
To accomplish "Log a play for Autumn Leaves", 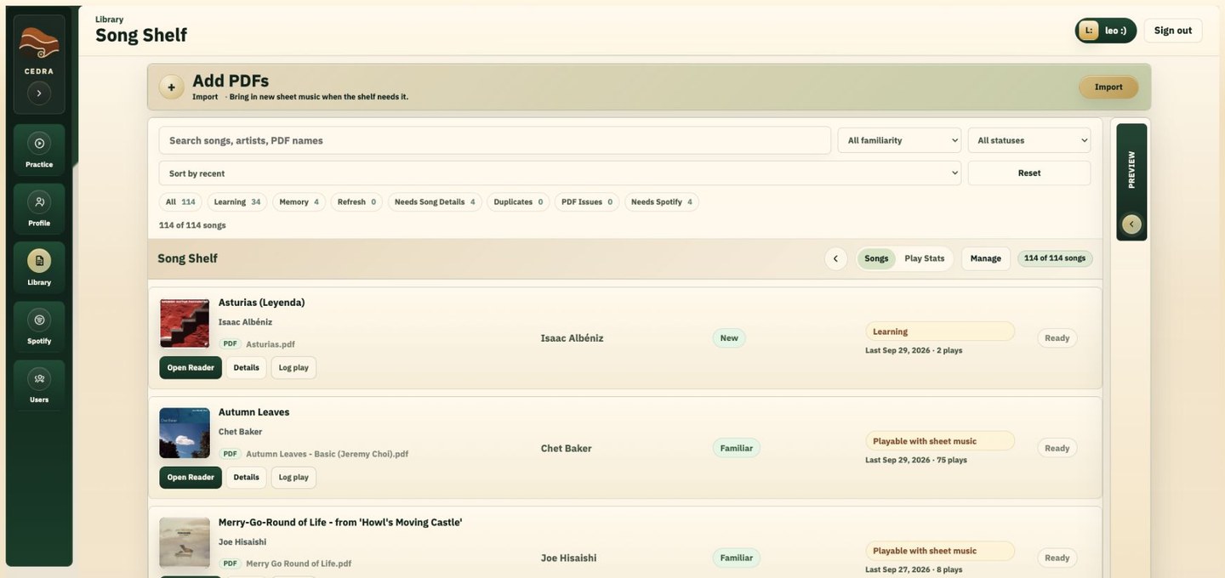I will click(x=293, y=478).
